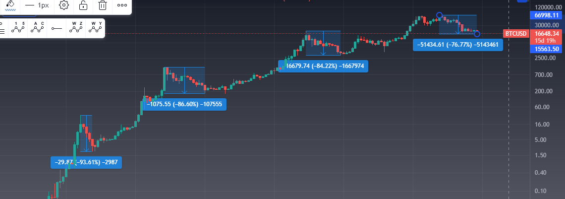Click the upper-left anchor of the price range

(x=439, y=15)
